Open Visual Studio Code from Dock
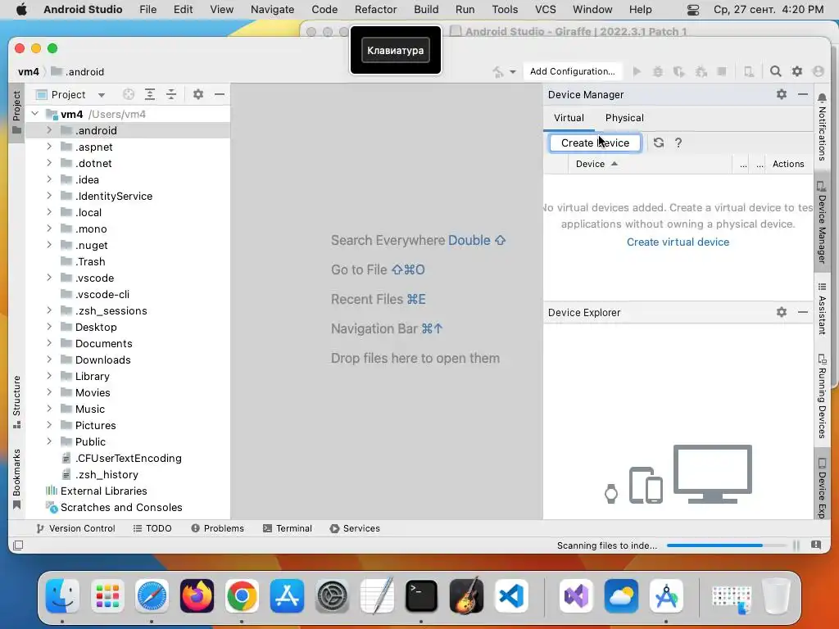 pyautogui.click(x=510, y=596)
